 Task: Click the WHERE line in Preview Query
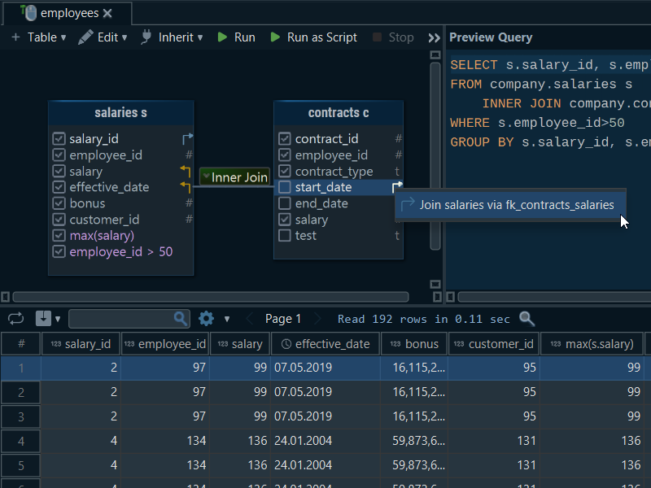tap(537, 123)
